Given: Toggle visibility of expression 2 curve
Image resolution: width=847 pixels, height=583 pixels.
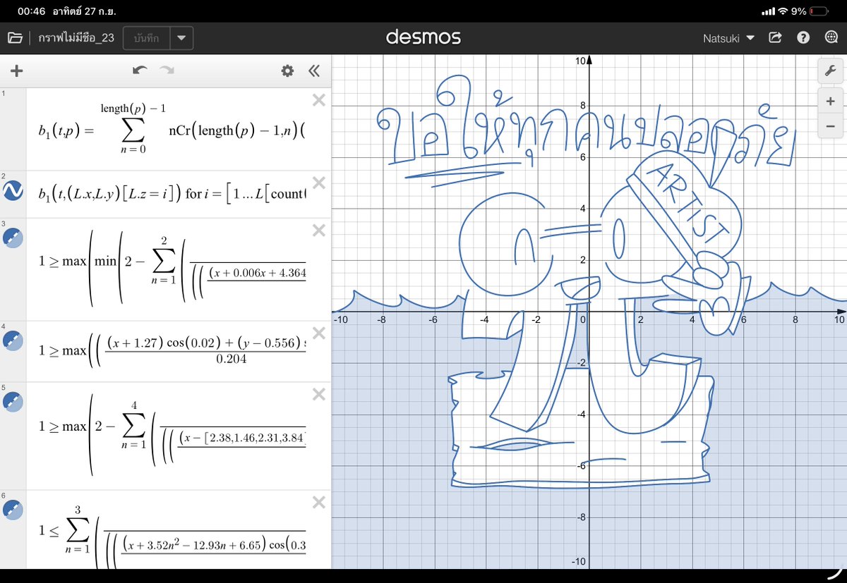Looking at the screenshot, I should [x=13, y=190].
